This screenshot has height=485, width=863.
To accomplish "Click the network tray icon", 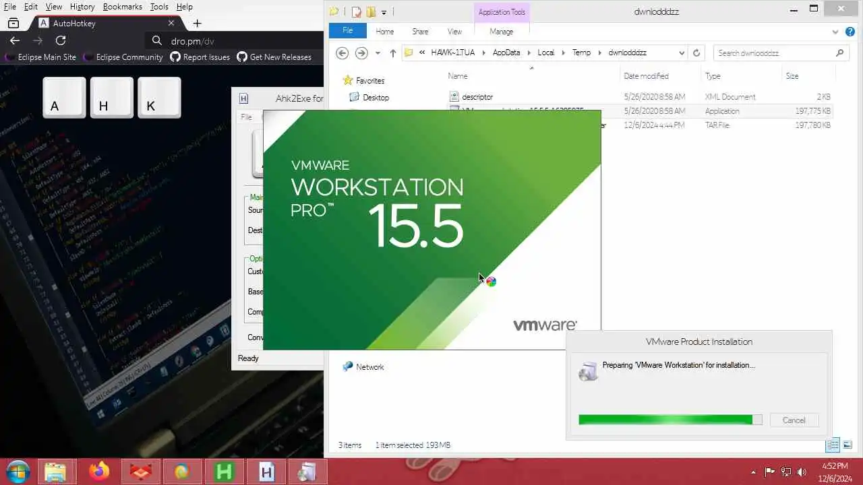I will pos(785,472).
